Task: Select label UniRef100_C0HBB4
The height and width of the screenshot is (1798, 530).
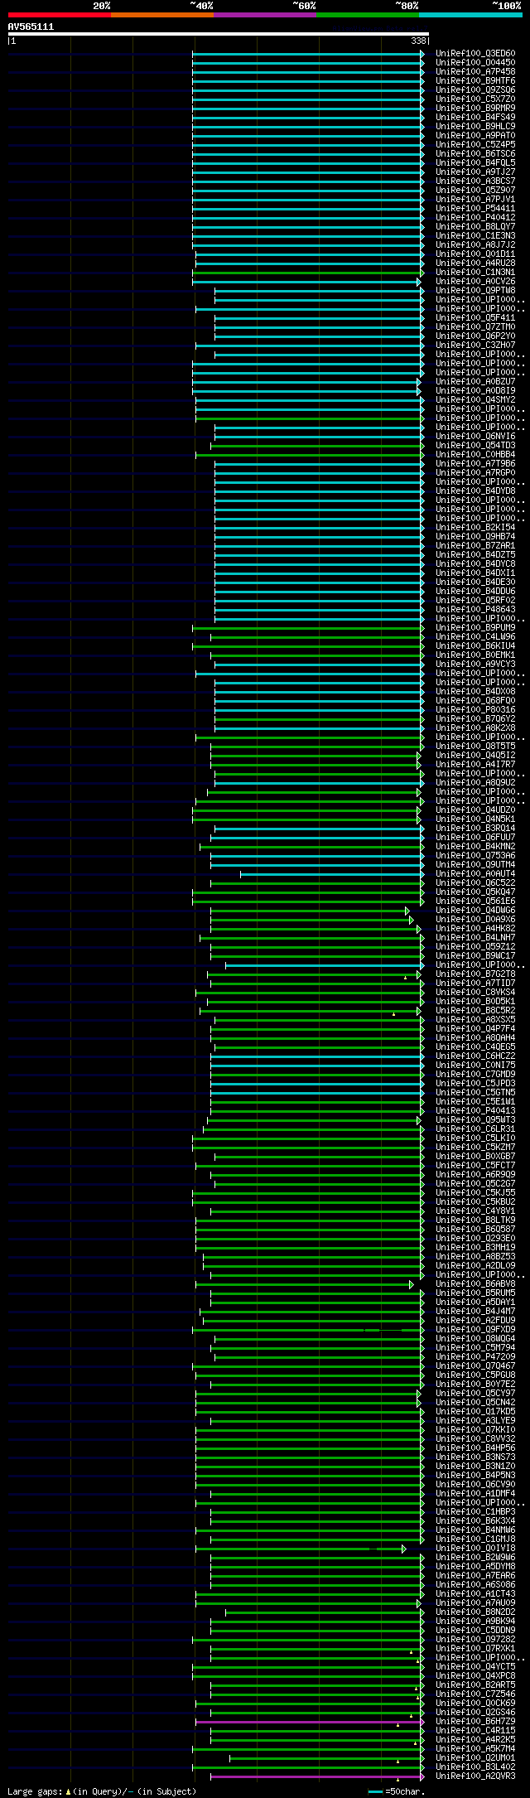Action: (475, 455)
